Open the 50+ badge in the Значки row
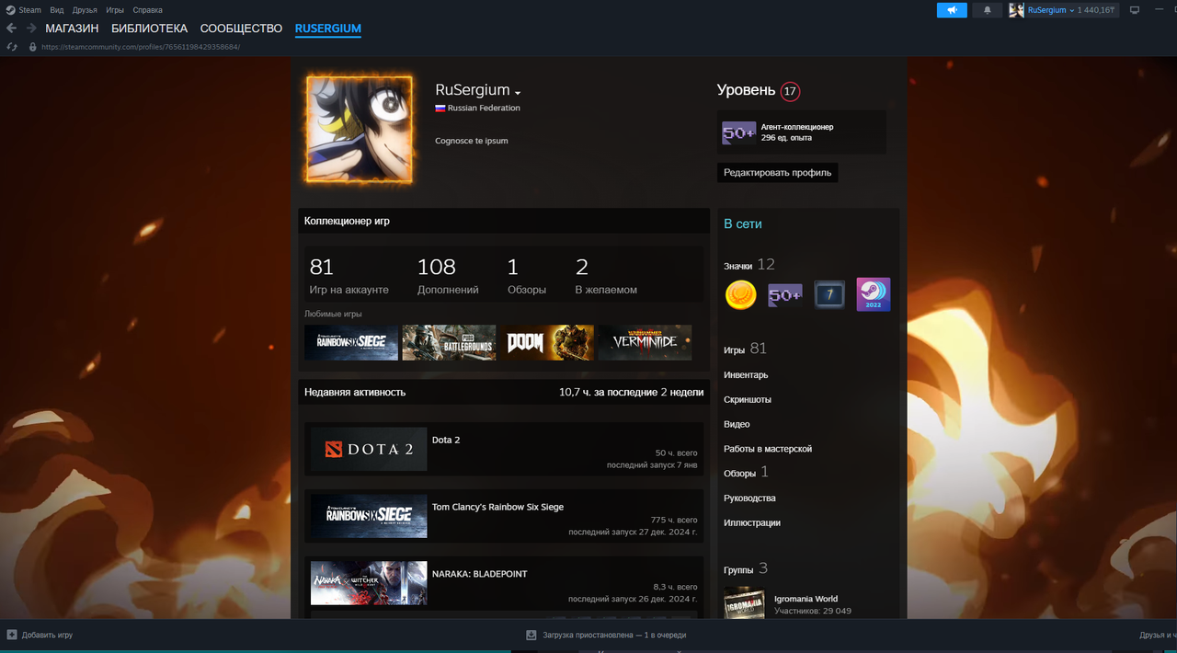The width and height of the screenshot is (1177, 653). 785,294
